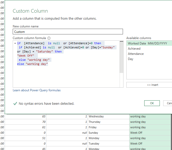Open Learn about Power Query formulas link

pyautogui.click(x=37, y=90)
